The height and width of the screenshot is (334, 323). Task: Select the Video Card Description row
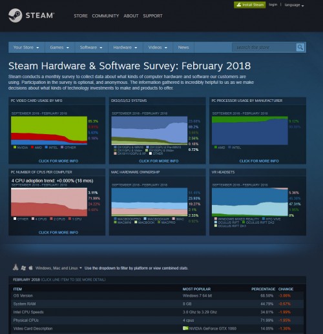(157, 328)
